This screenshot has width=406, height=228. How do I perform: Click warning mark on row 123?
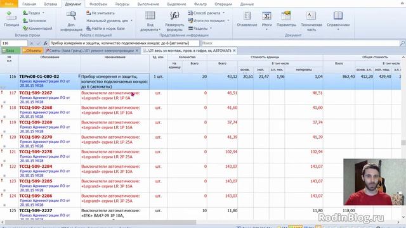(x=2, y=180)
